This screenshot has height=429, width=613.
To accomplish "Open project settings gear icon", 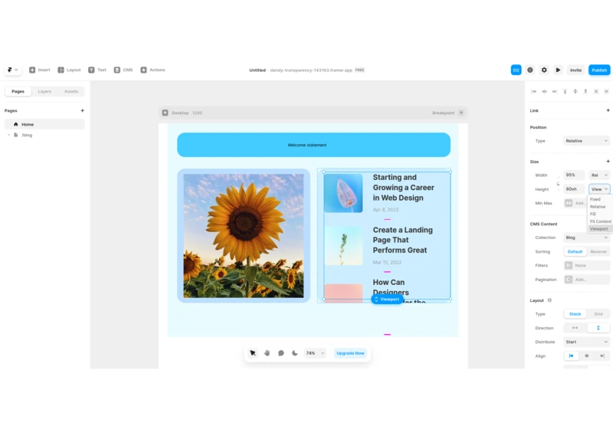I will (544, 70).
